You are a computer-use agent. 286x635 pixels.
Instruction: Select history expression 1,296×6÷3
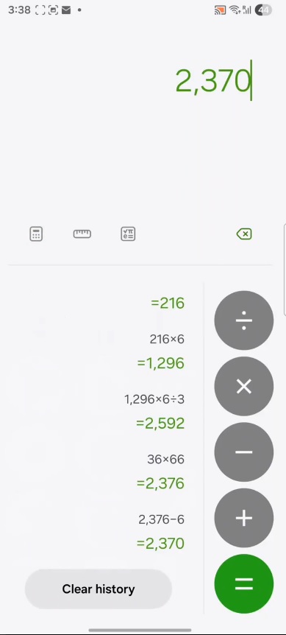(154, 399)
